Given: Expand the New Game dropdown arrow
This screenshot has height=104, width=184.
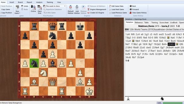Looking at the screenshot, I should pos(20,13).
